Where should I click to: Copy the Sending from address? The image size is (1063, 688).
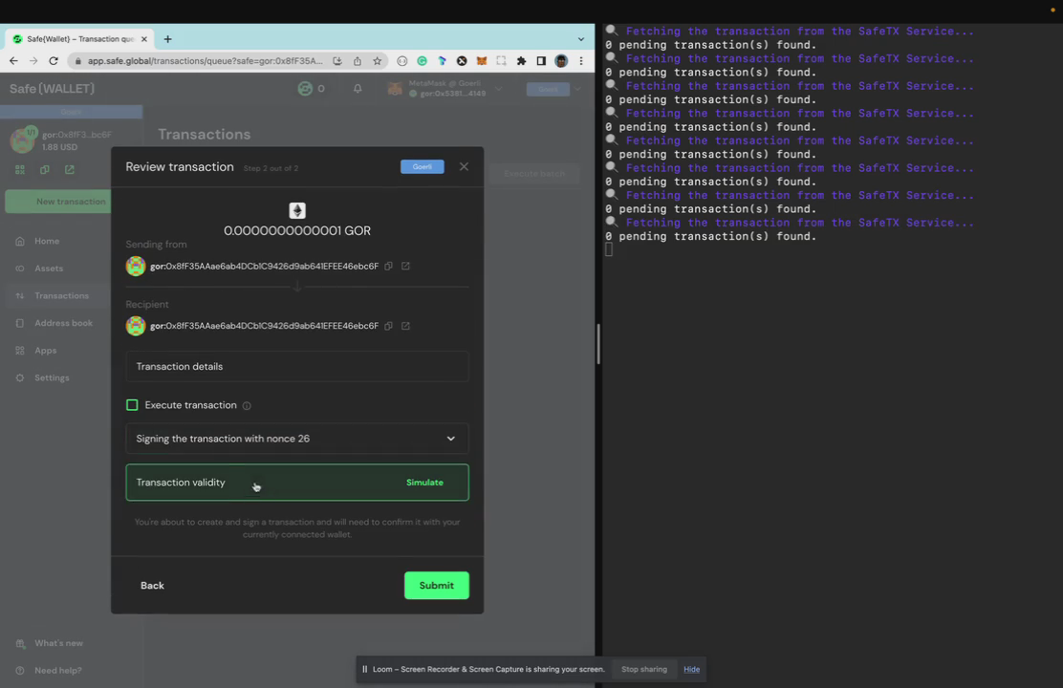pos(388,267)
